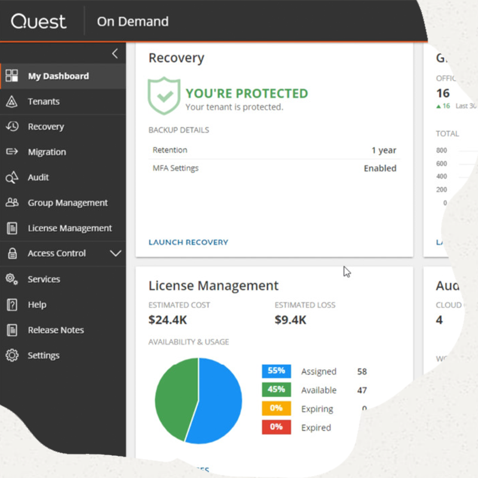The width and height of the screenshot is (478, 478).
Task: Collapse the sidebar with the left chevron
Action: (x=115, y=54)
